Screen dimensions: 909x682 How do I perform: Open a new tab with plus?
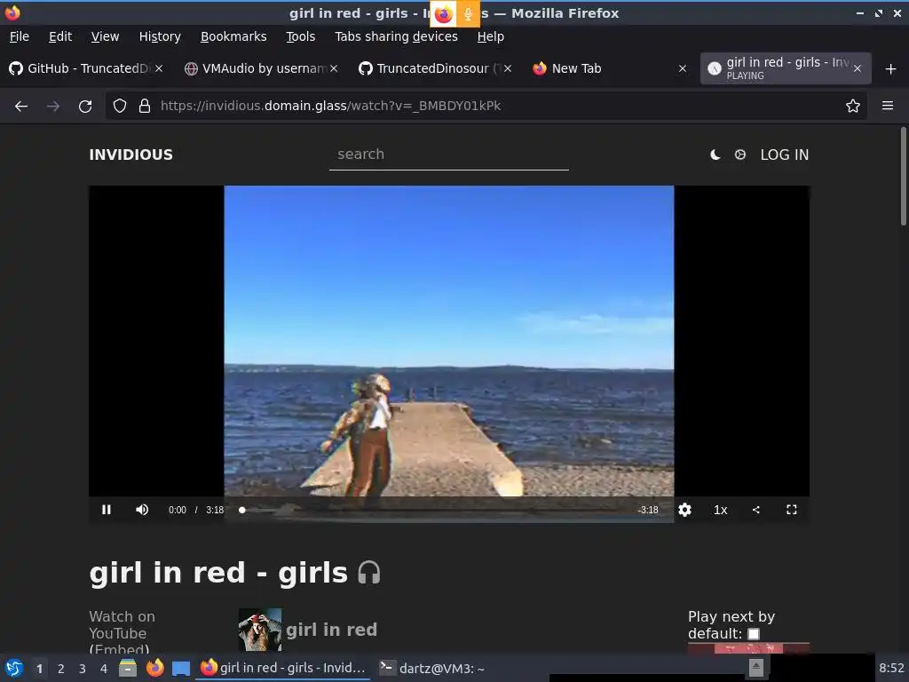(891, 69)
